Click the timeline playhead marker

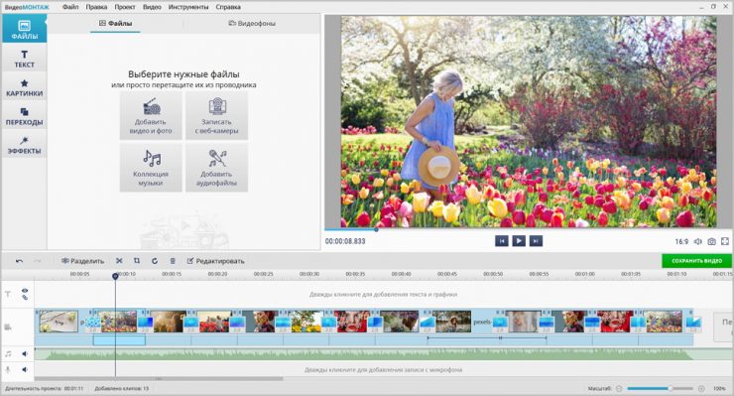tap(115, 276)
